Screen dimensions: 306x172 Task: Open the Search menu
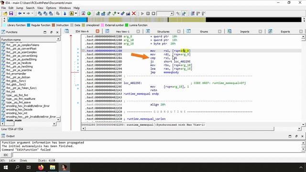(30, 8)
